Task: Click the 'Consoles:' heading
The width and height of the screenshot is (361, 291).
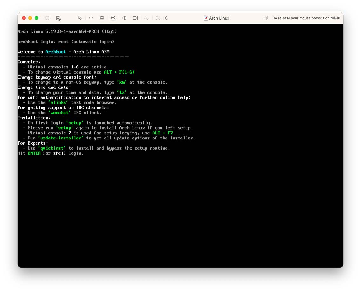Action: click(x=29, y=62)
